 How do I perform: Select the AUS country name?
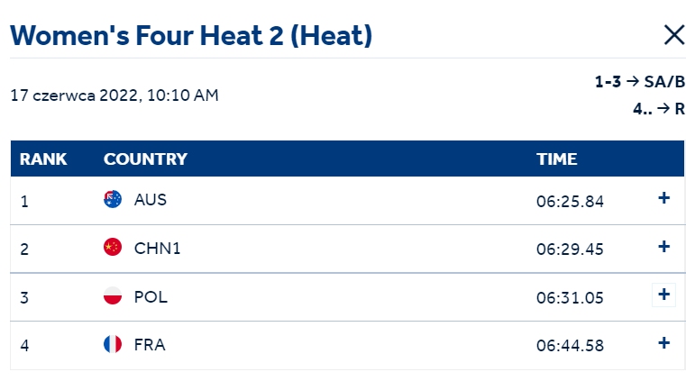click(x=150, y=200)
